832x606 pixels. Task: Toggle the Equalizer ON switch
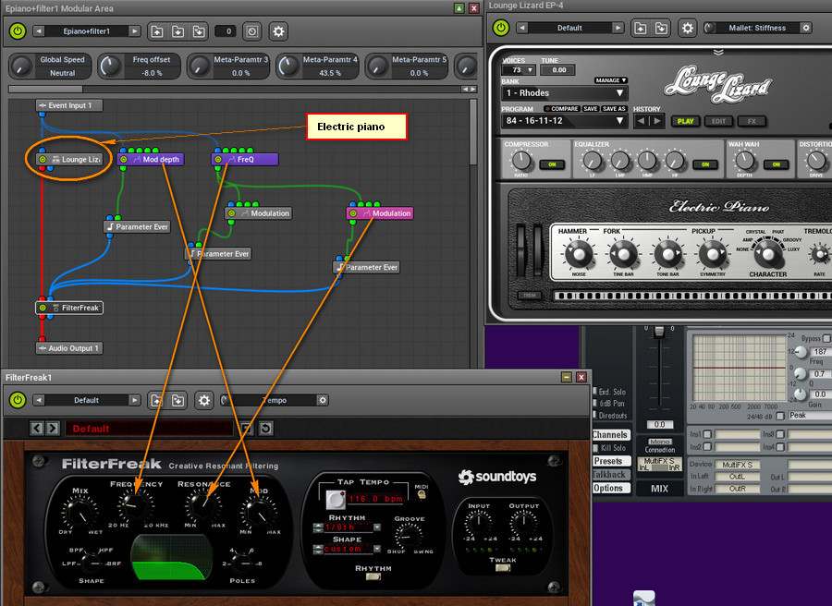705,164
